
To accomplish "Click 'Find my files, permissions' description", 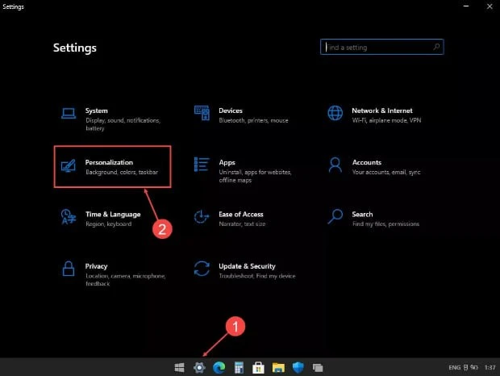I will pos(385,224).
